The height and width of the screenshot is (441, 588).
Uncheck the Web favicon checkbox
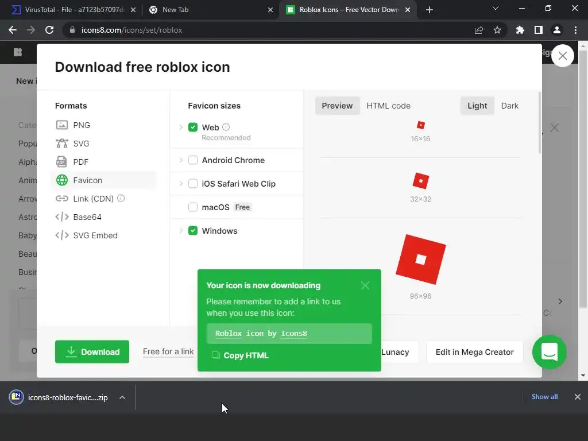(x=193, y=127)
